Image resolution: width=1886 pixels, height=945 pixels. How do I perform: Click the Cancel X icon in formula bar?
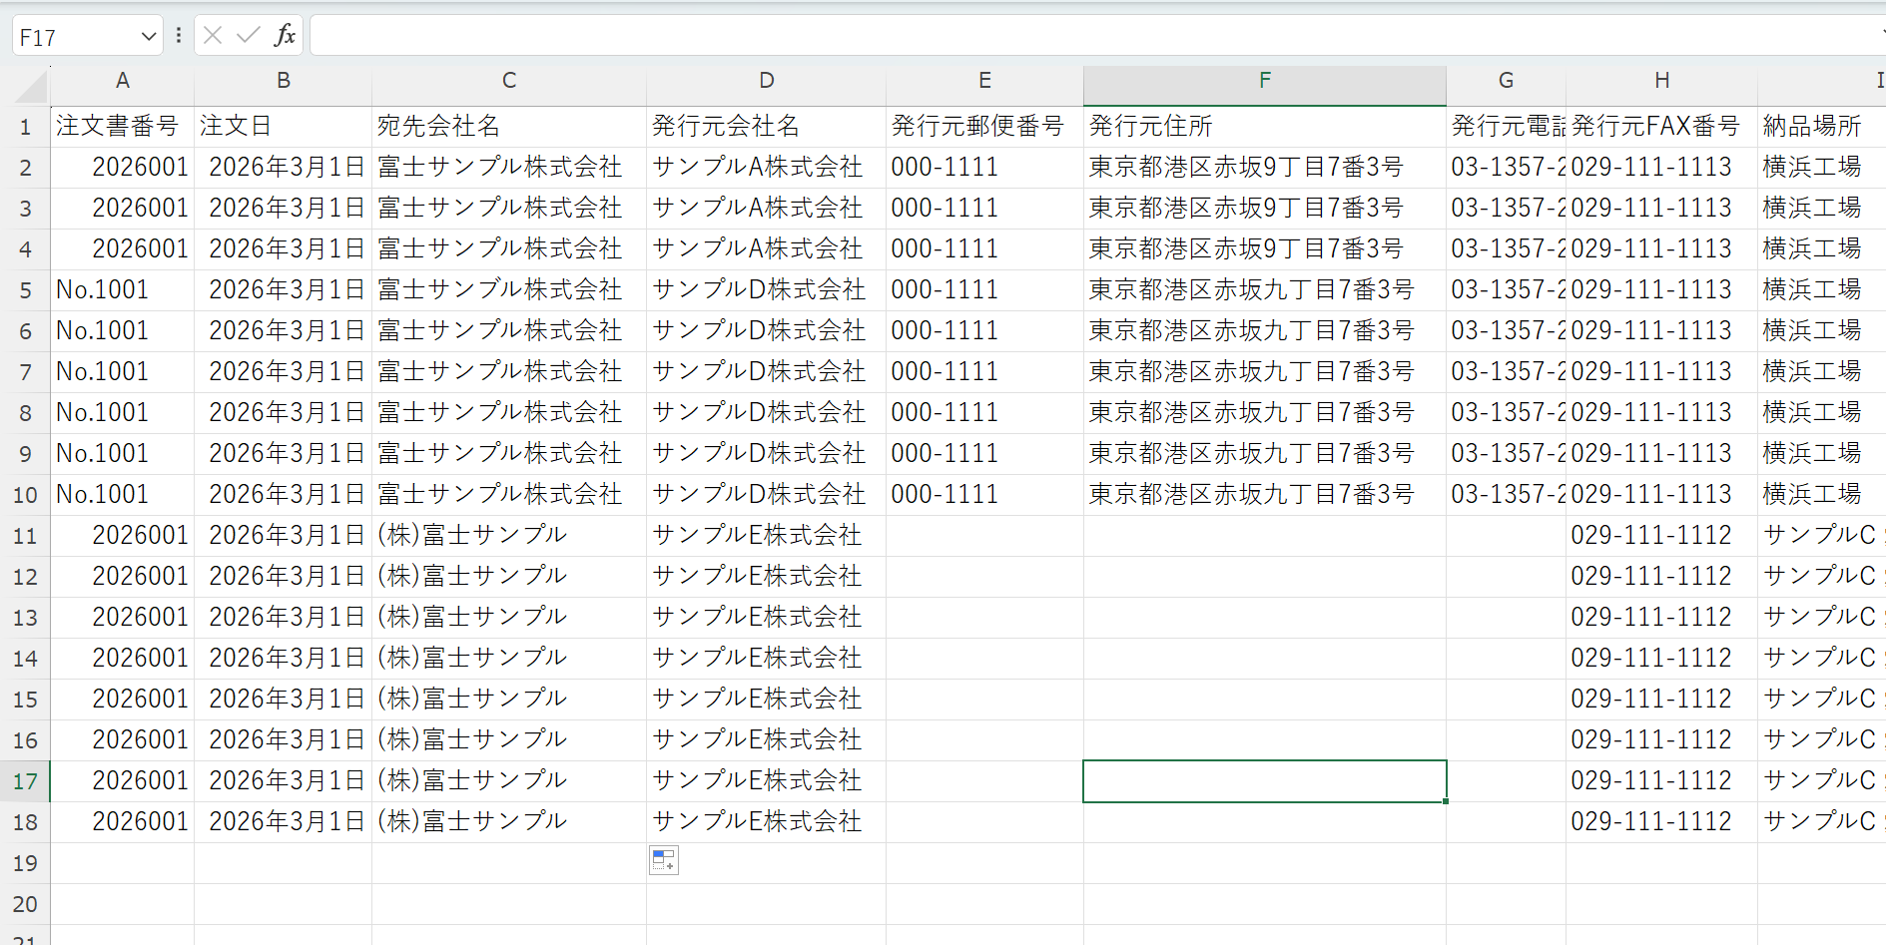point(213,36)
